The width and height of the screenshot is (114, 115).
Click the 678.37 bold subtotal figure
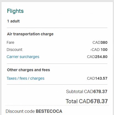click(100, 91)
